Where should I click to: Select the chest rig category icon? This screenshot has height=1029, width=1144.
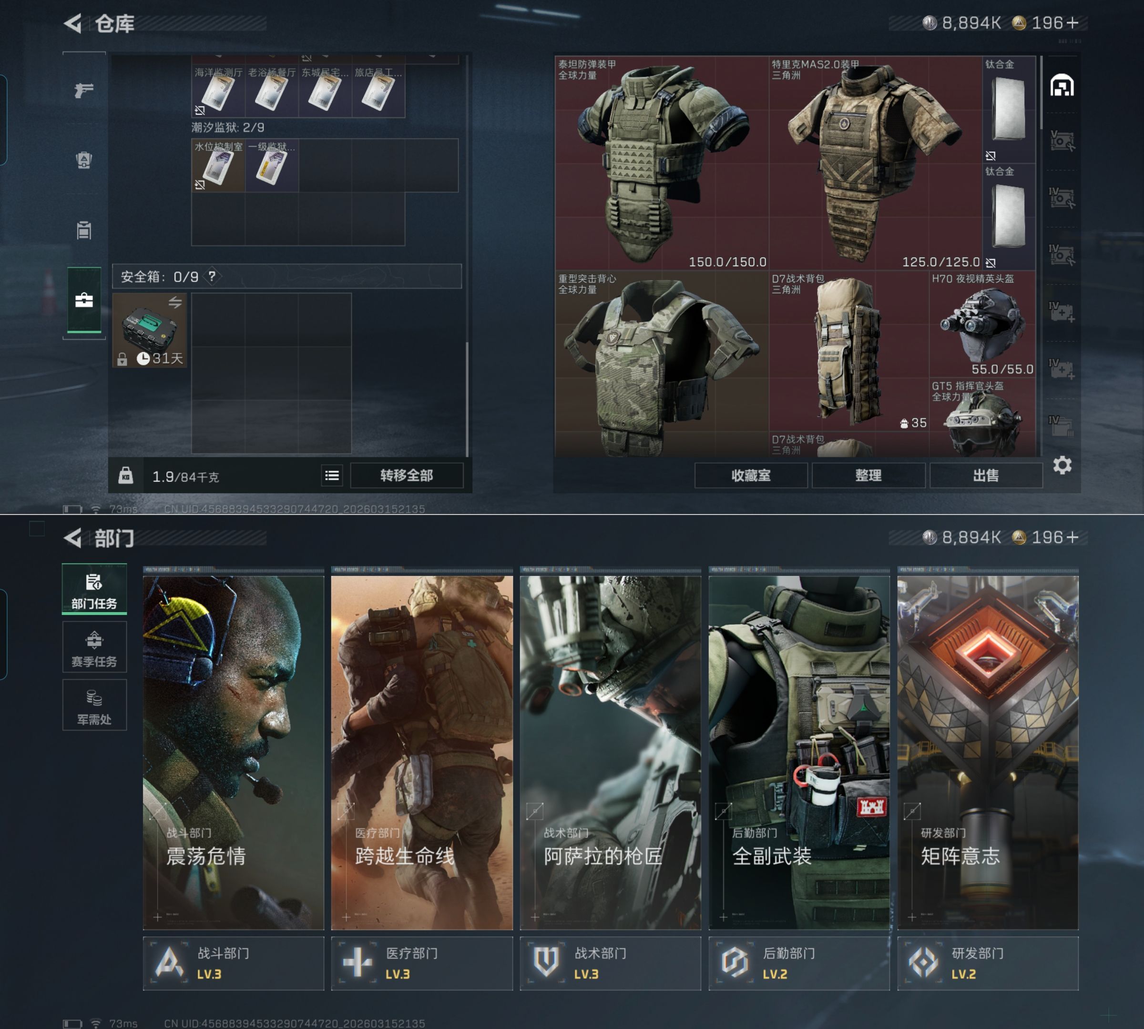(x=84, y=230)
